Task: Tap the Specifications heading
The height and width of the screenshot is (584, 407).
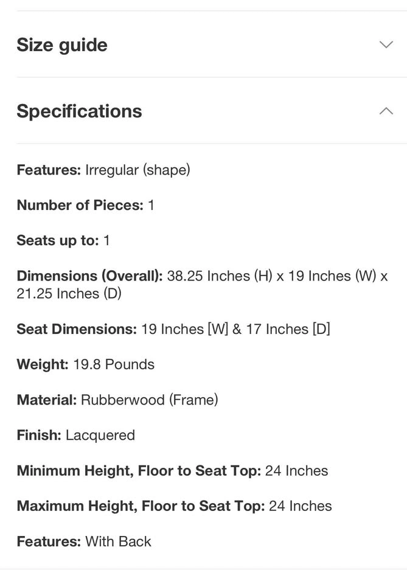Action: pos(79,111)
